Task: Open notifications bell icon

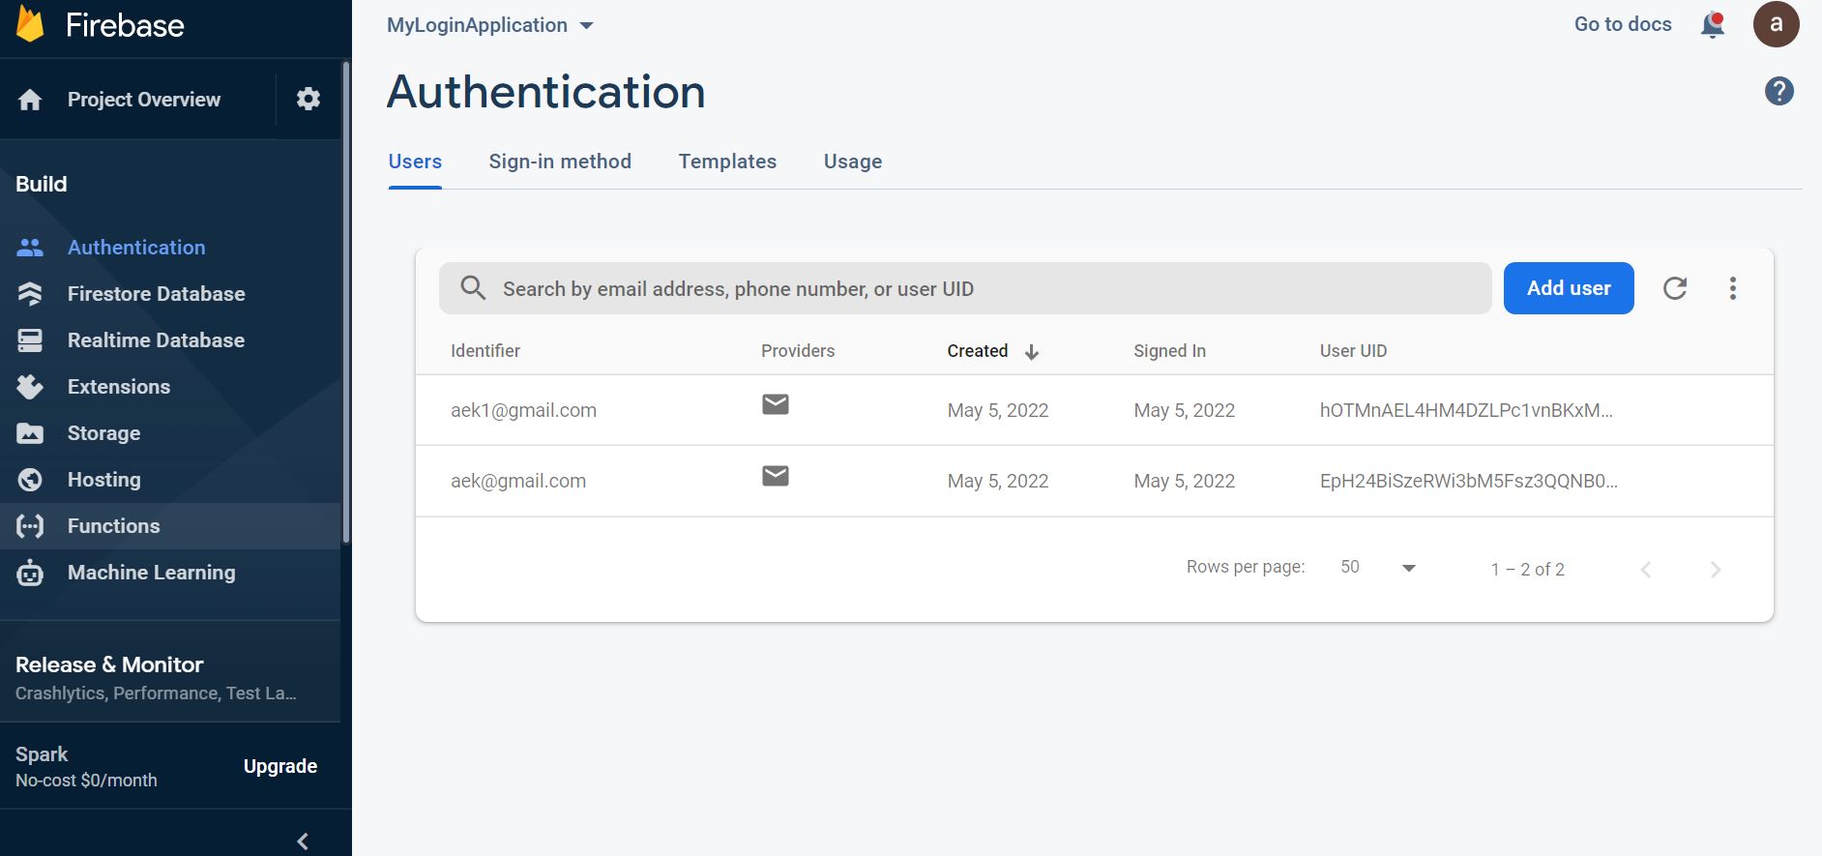Action: [x=1713, y=25]
